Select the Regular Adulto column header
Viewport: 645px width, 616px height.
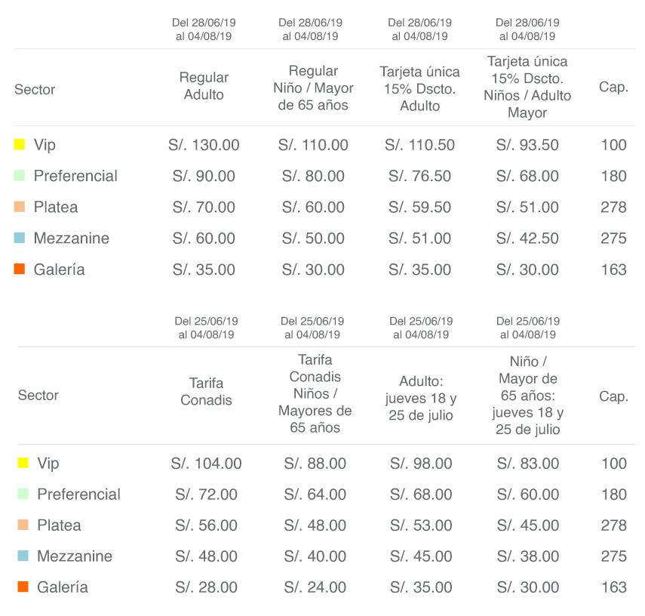(x=204, y=85)
